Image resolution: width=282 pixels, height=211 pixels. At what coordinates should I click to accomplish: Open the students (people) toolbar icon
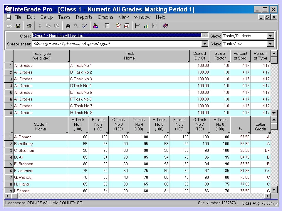[96, 26]
